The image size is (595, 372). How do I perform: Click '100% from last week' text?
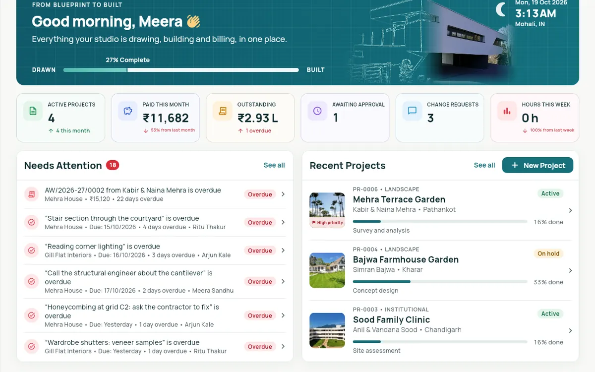coord(548,130)
